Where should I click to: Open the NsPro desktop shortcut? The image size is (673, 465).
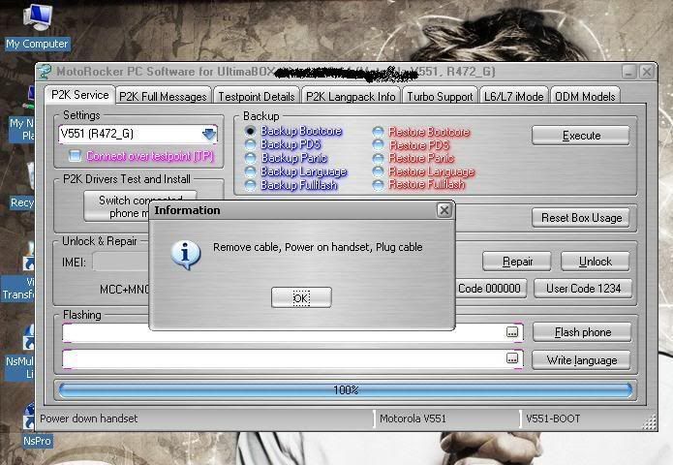coord(37,425)
